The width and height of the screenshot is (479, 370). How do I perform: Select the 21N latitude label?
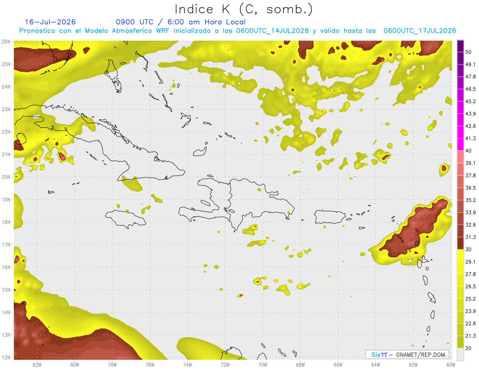(x=6, y=154)
